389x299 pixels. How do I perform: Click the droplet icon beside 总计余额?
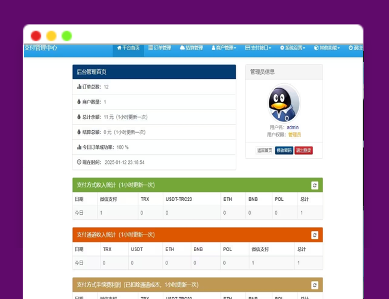79,117
